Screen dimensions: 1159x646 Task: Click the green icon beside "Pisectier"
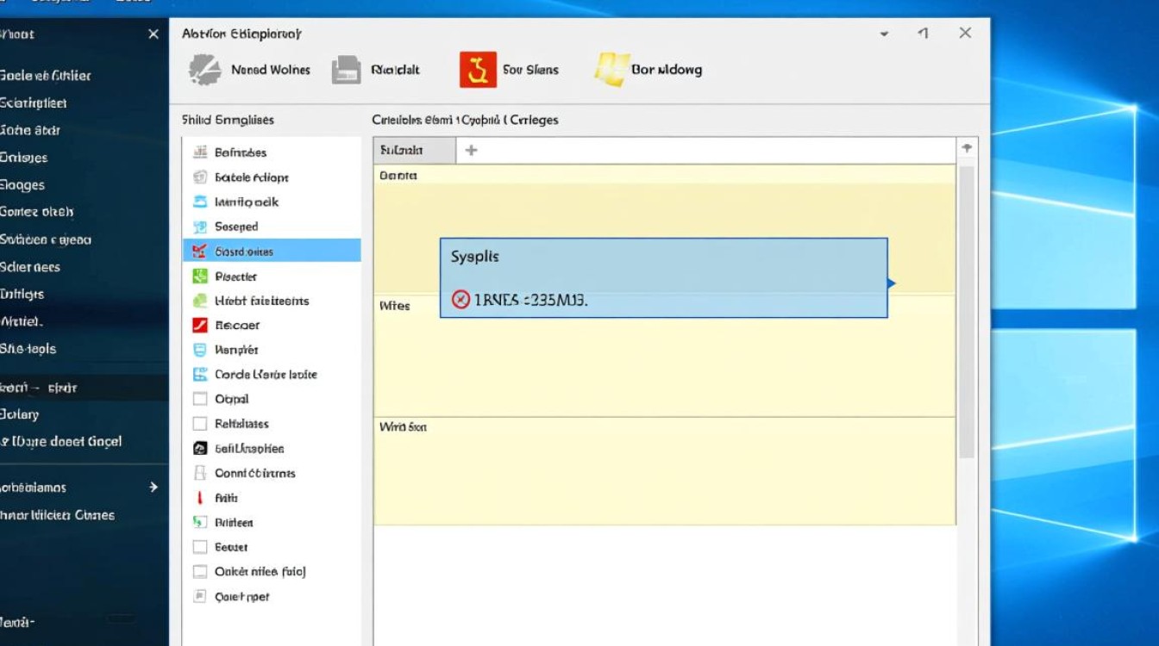pyautogui.click(x=200, y=276)
